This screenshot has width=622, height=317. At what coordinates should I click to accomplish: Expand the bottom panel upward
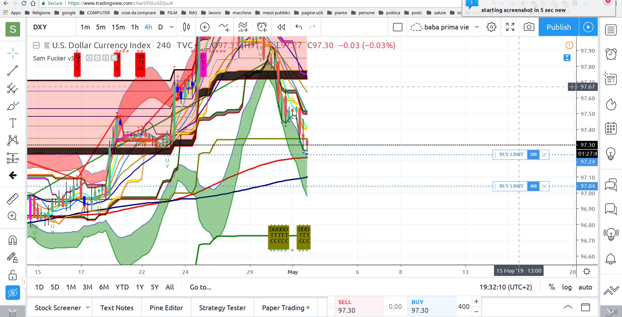coord(568,307)
